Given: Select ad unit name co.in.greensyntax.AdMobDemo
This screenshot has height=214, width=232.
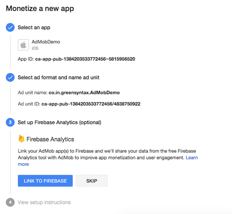Looking at the screenshot, I should coord(84,93).
